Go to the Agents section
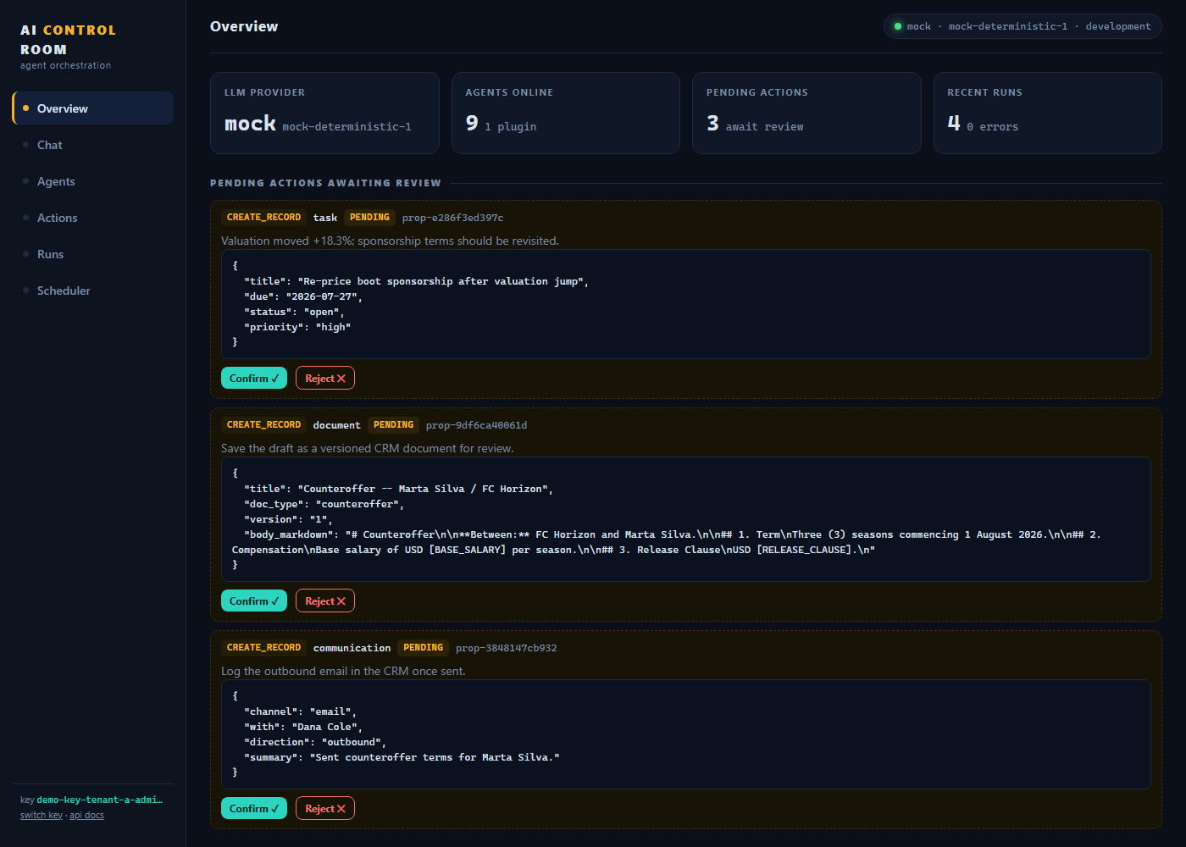Viewport: 1186px width, 847px height. pyautogui.click(x=93, y=181)
